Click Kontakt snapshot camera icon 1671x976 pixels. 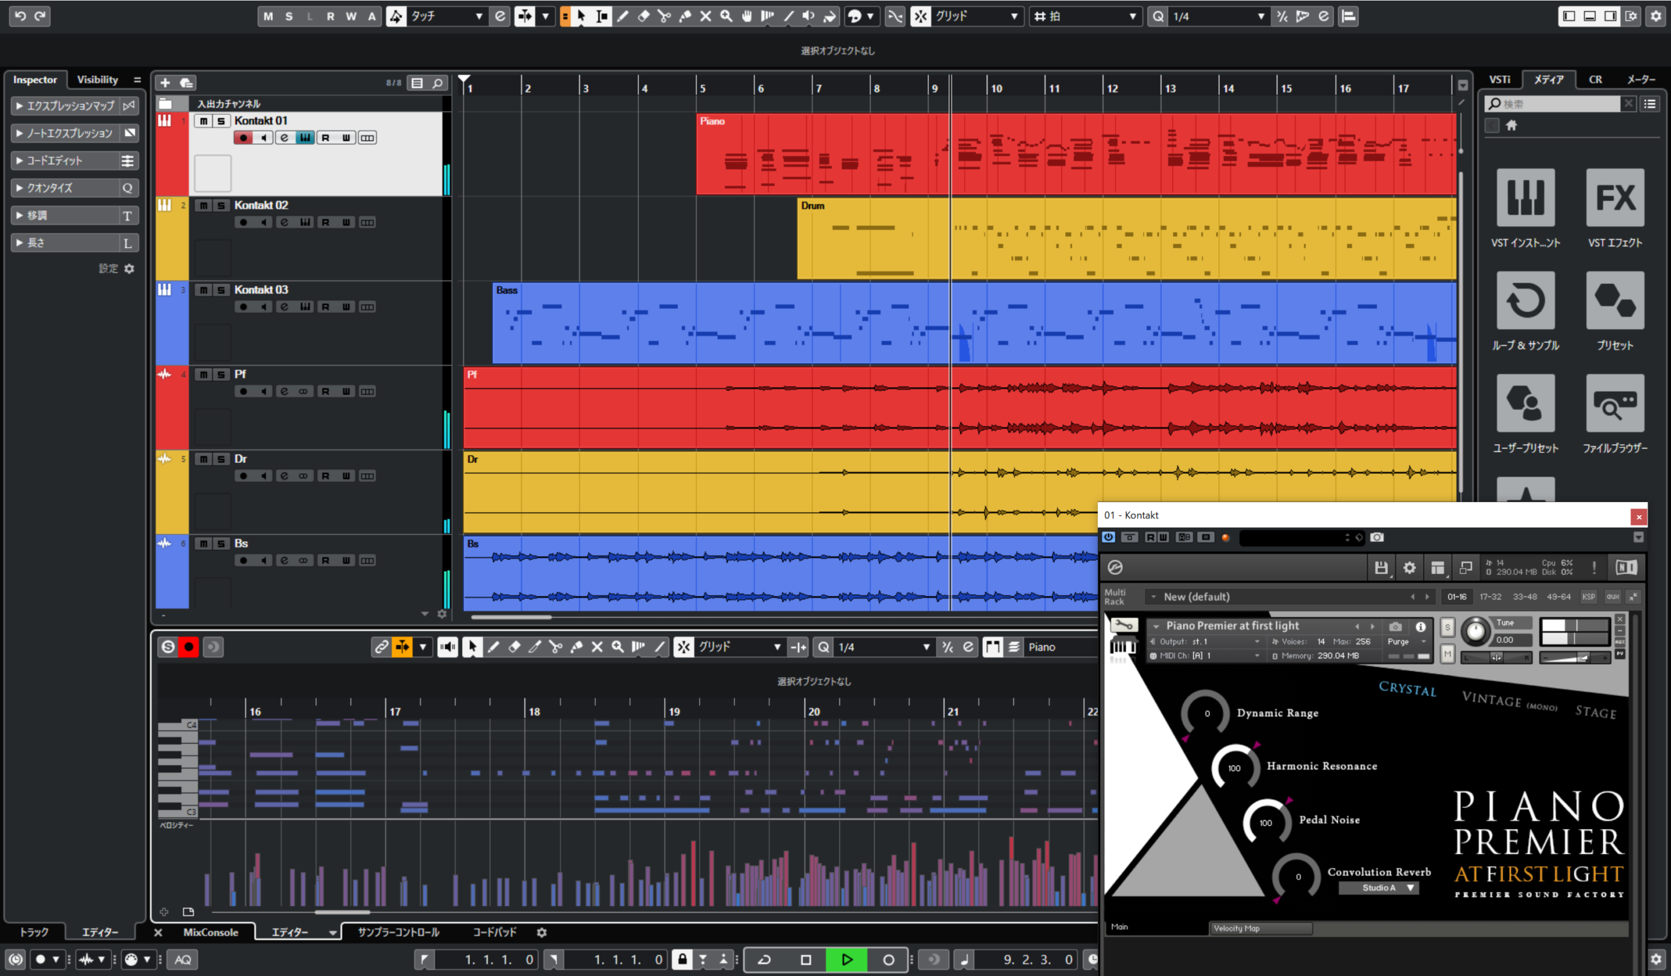click(1395, 627)
